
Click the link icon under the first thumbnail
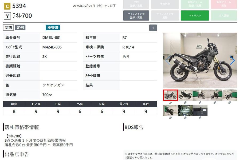170,103
